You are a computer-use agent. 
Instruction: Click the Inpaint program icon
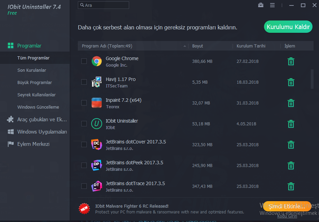tap(97, 103)
